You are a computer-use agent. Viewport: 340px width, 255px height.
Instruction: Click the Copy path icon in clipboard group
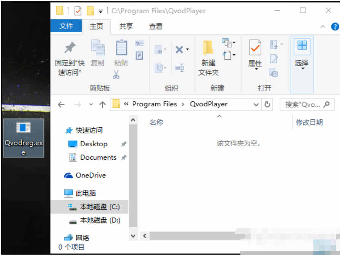[139, 43]
